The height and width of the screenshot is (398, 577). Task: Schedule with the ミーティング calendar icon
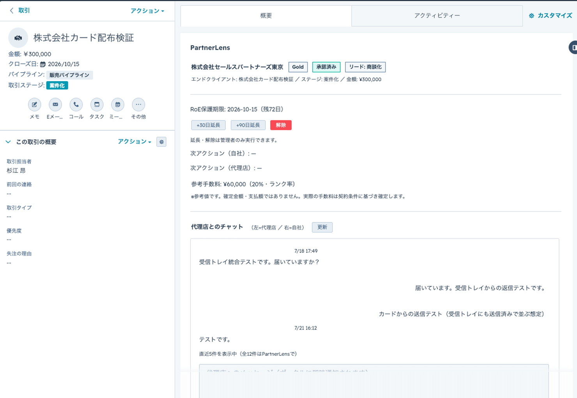(x=117, y=105)
